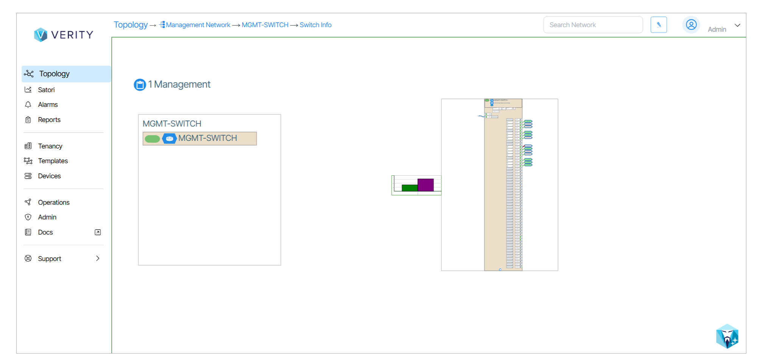Click the Verity logo icon

(x=40, y=35)
